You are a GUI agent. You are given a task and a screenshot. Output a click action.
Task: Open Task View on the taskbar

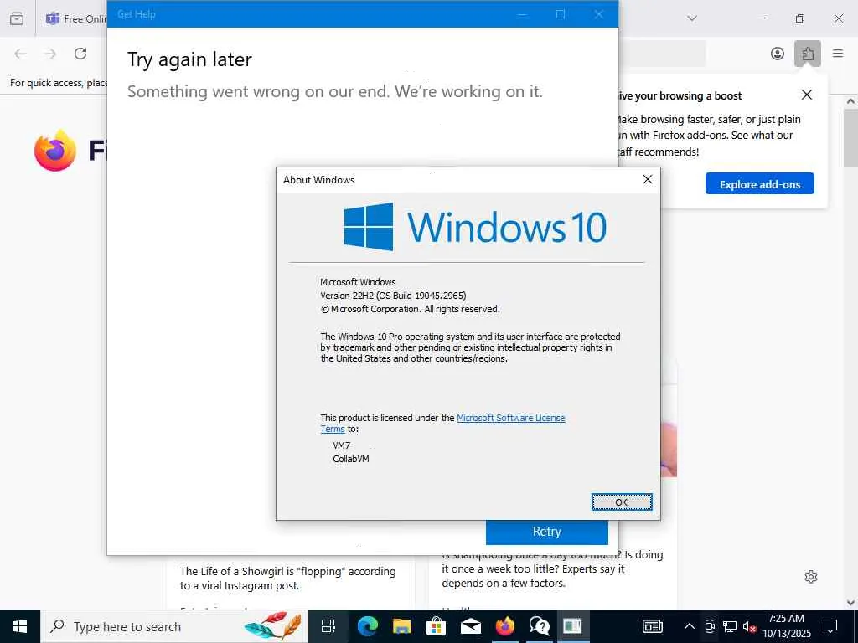pos(328,626)
